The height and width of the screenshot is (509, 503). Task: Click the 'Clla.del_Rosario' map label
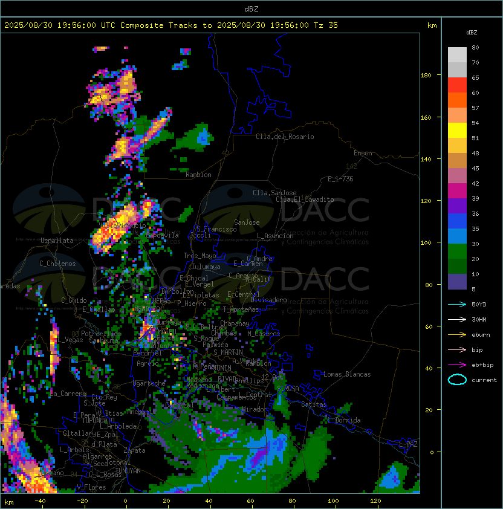(x=285, y=137)
